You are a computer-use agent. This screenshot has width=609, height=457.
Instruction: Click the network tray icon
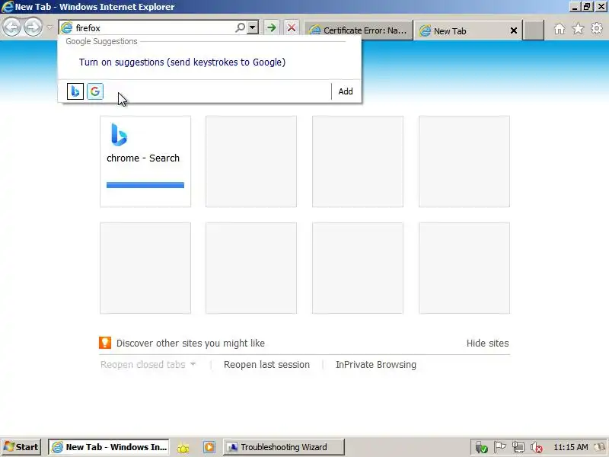[x=518, y=448]
